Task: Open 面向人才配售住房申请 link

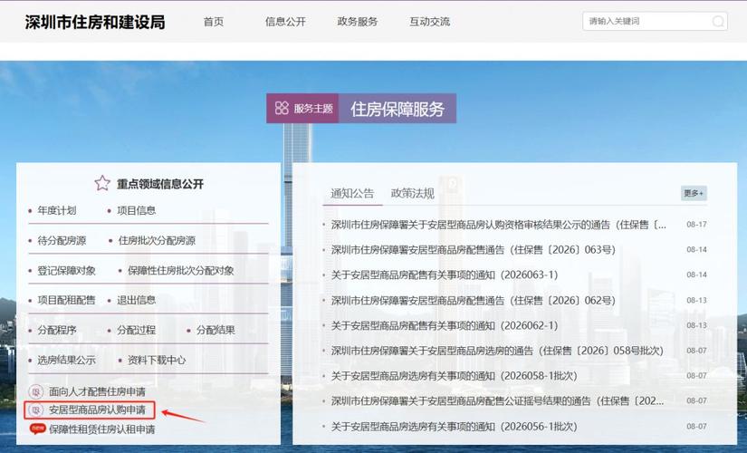Action: (97, 392)
